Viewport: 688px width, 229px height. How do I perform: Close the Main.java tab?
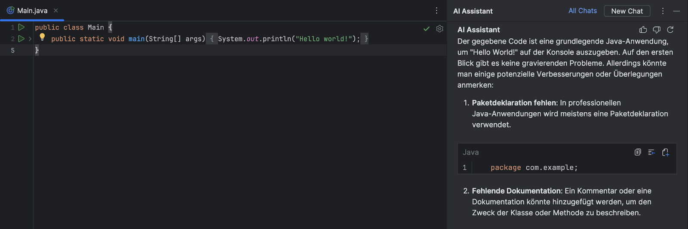click(56, 10)
